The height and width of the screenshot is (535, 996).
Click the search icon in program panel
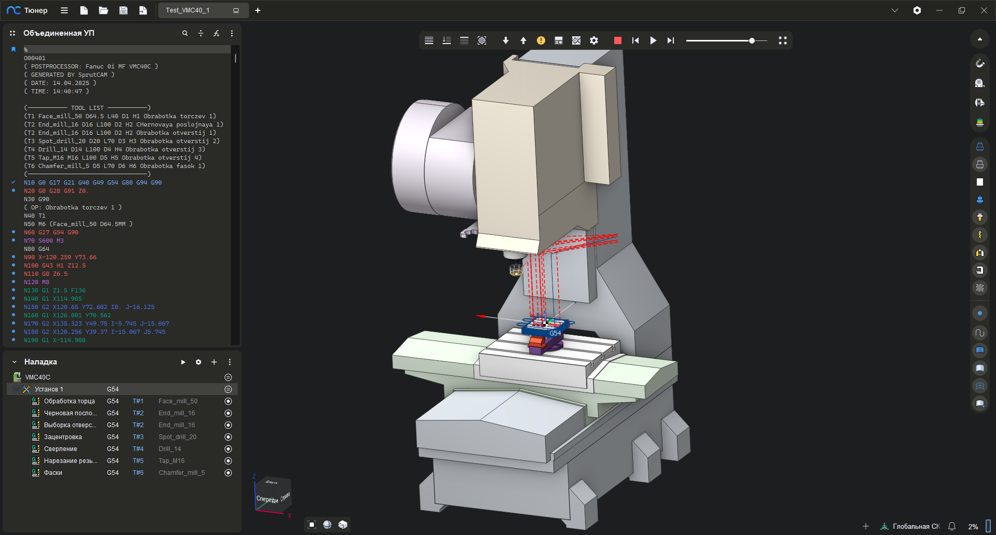tap(185, 33)
